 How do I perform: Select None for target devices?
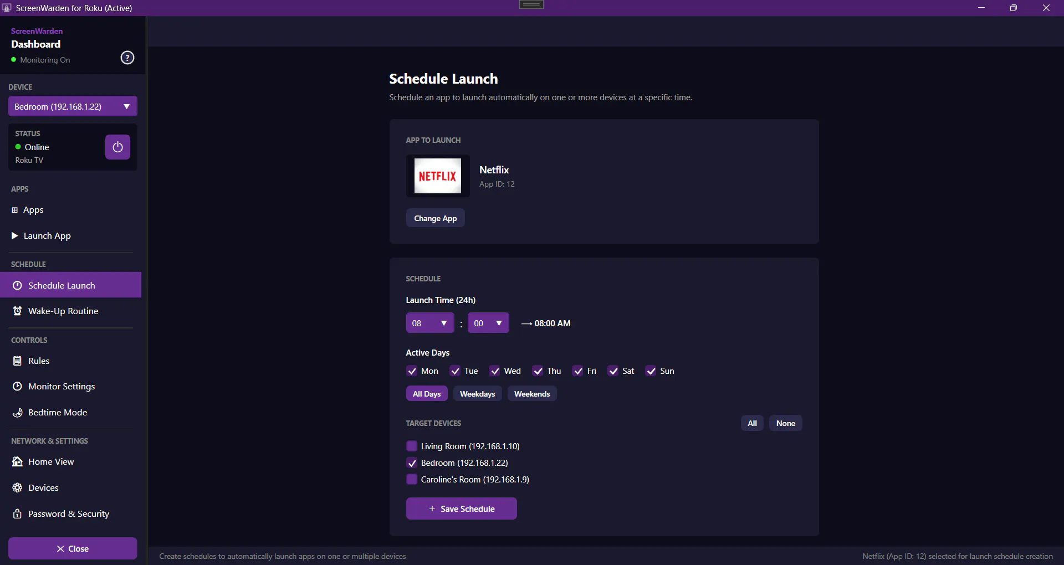click(x=786, y=423)
